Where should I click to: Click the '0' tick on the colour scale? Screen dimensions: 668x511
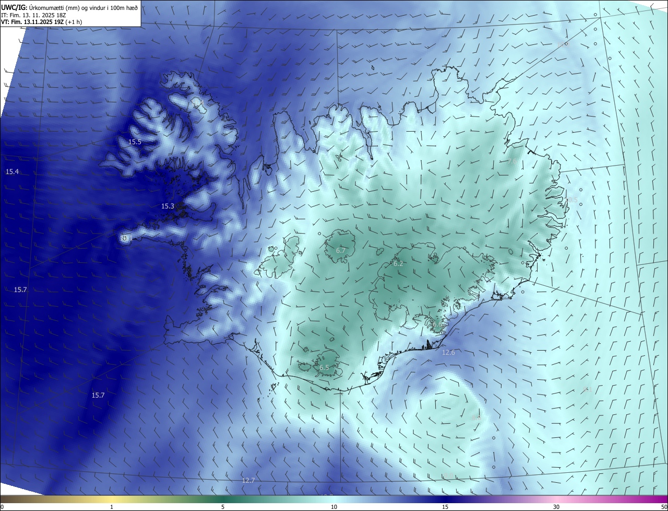[x=2, y=507]
